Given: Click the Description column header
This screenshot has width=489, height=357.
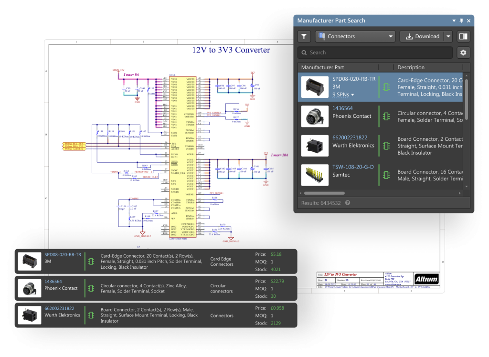Looking at the screenshot, I should [411, 67].
